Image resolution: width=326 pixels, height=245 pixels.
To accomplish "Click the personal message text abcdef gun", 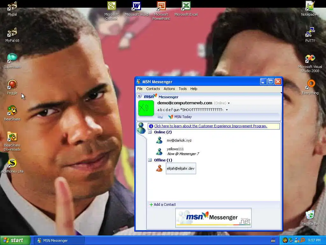I will pyautogui.click(x=190, y=110).
